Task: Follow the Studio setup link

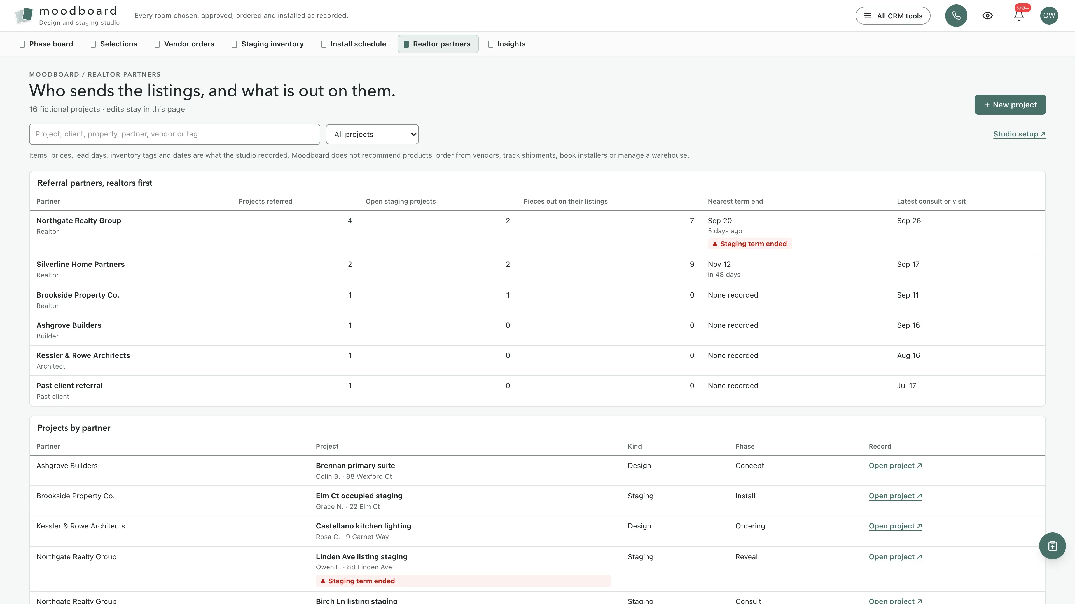Action: pos(1019,134)
